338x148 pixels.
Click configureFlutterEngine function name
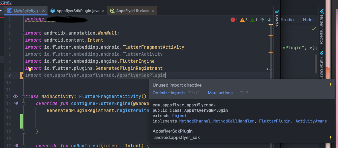pyautogui.click(x=101, y=104)
